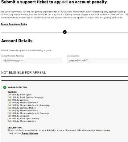Click the Account Details heading
The image size is (128, 142).
pos(17,41)
